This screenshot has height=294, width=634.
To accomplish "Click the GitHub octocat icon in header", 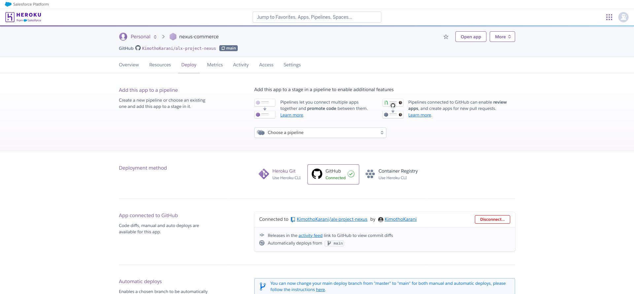I will (138, 48).
